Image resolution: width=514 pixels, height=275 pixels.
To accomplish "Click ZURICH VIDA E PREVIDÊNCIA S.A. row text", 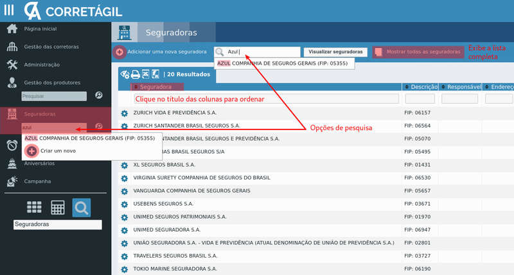I will (175, 113).
